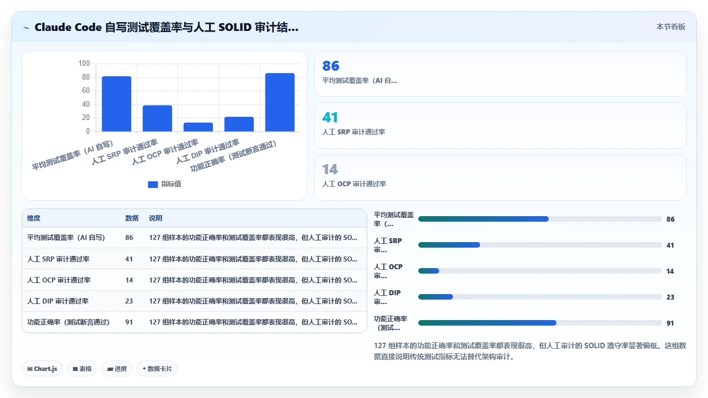Click the summary paragraph below the progress bars
Screen dimensions: 708x398
tap(530, 351)
